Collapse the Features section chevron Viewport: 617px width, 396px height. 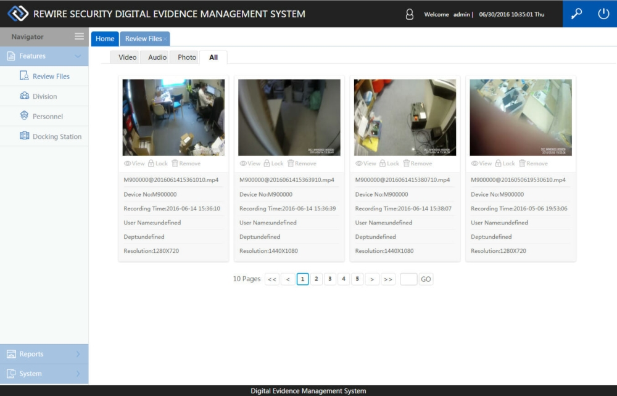point(78,56)
